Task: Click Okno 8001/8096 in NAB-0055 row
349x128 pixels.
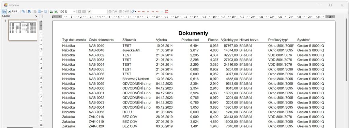Action: click(280, 69)
